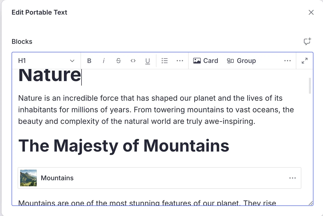
Task: Insert a Group block
Action: [241, 61]
